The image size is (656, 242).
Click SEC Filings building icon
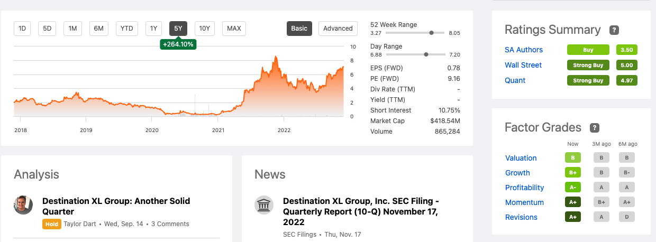click(264, 205)
